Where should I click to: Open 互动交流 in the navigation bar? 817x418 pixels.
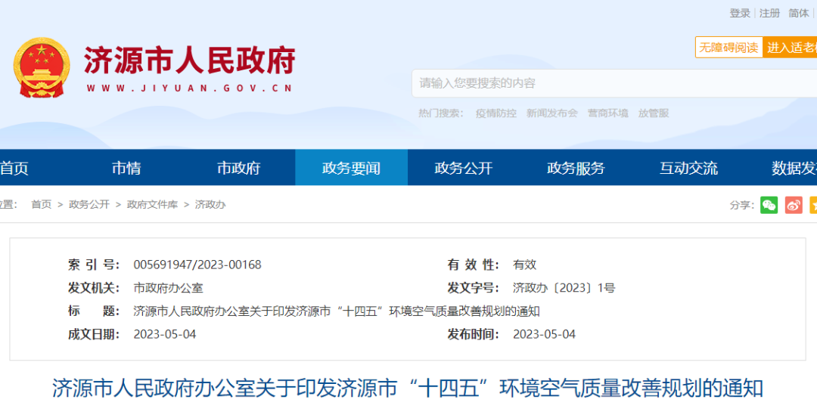688,168
